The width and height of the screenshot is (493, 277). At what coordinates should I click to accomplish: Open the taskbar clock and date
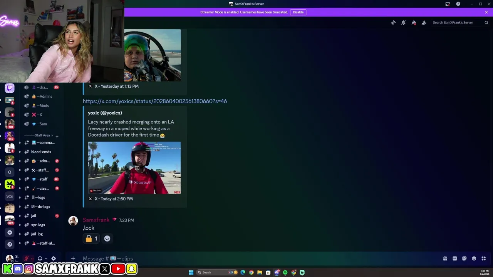pyautogui.click(x=485, y=272)
